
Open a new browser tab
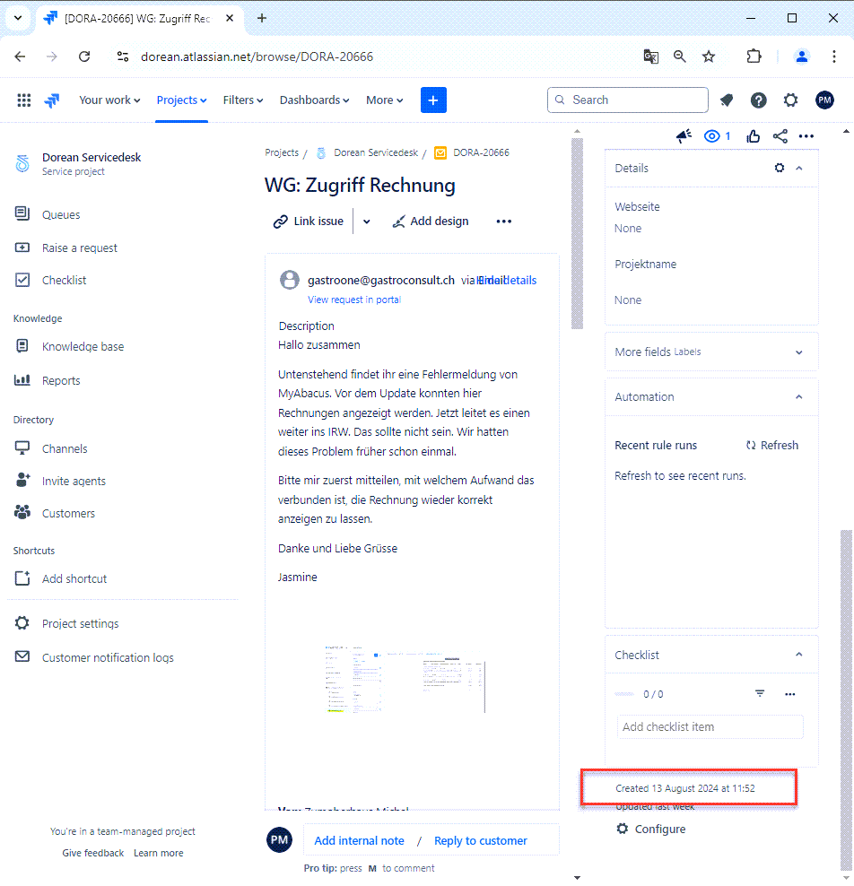pyautogui.click(x=262, y=18)
